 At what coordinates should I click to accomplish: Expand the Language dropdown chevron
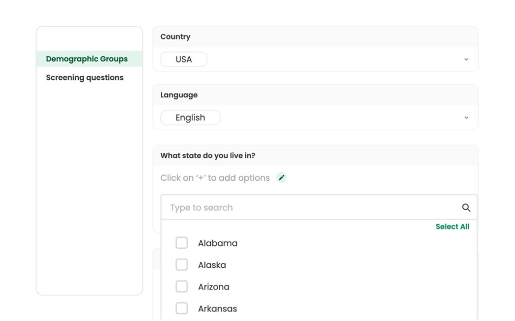coord(466,117)
